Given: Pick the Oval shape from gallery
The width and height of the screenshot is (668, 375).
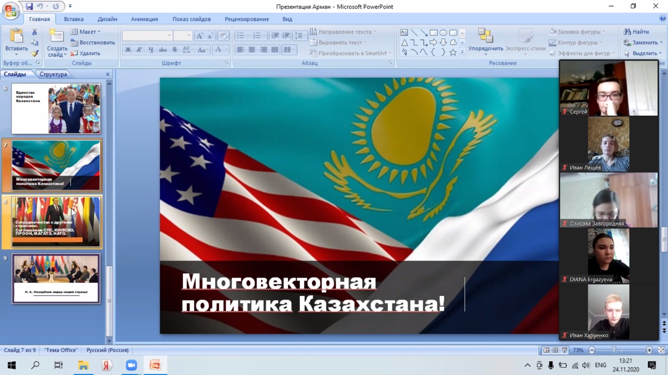Looking at the screenshot, I should pyautogui.click(x=443, y=32).
